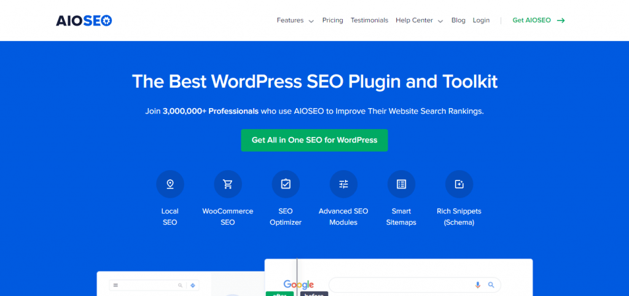Open the Smart Sitemaps list icon
Viewport: 629px width, 296px height.
point(401,184)
